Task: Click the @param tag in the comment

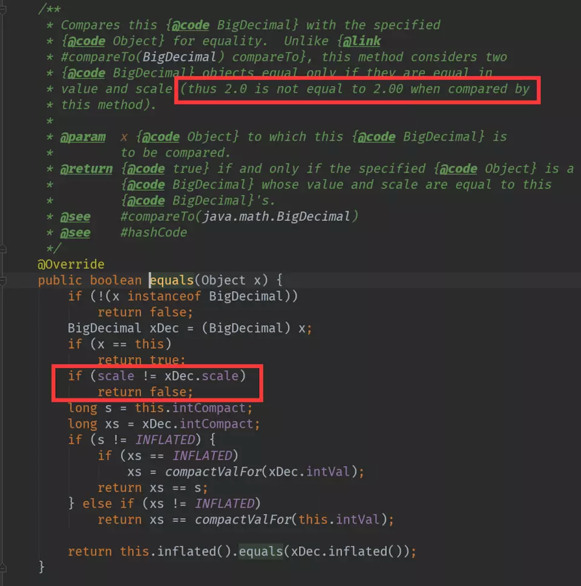Action: (83, 137)
